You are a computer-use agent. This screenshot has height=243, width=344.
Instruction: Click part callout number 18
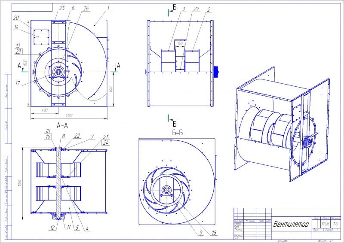tap(214, 233)
